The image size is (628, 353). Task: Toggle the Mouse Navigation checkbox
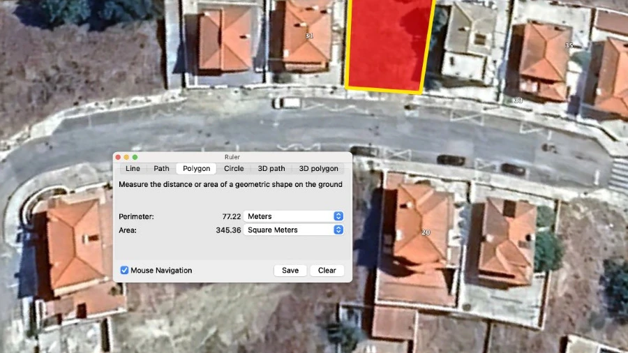point(125,270)
